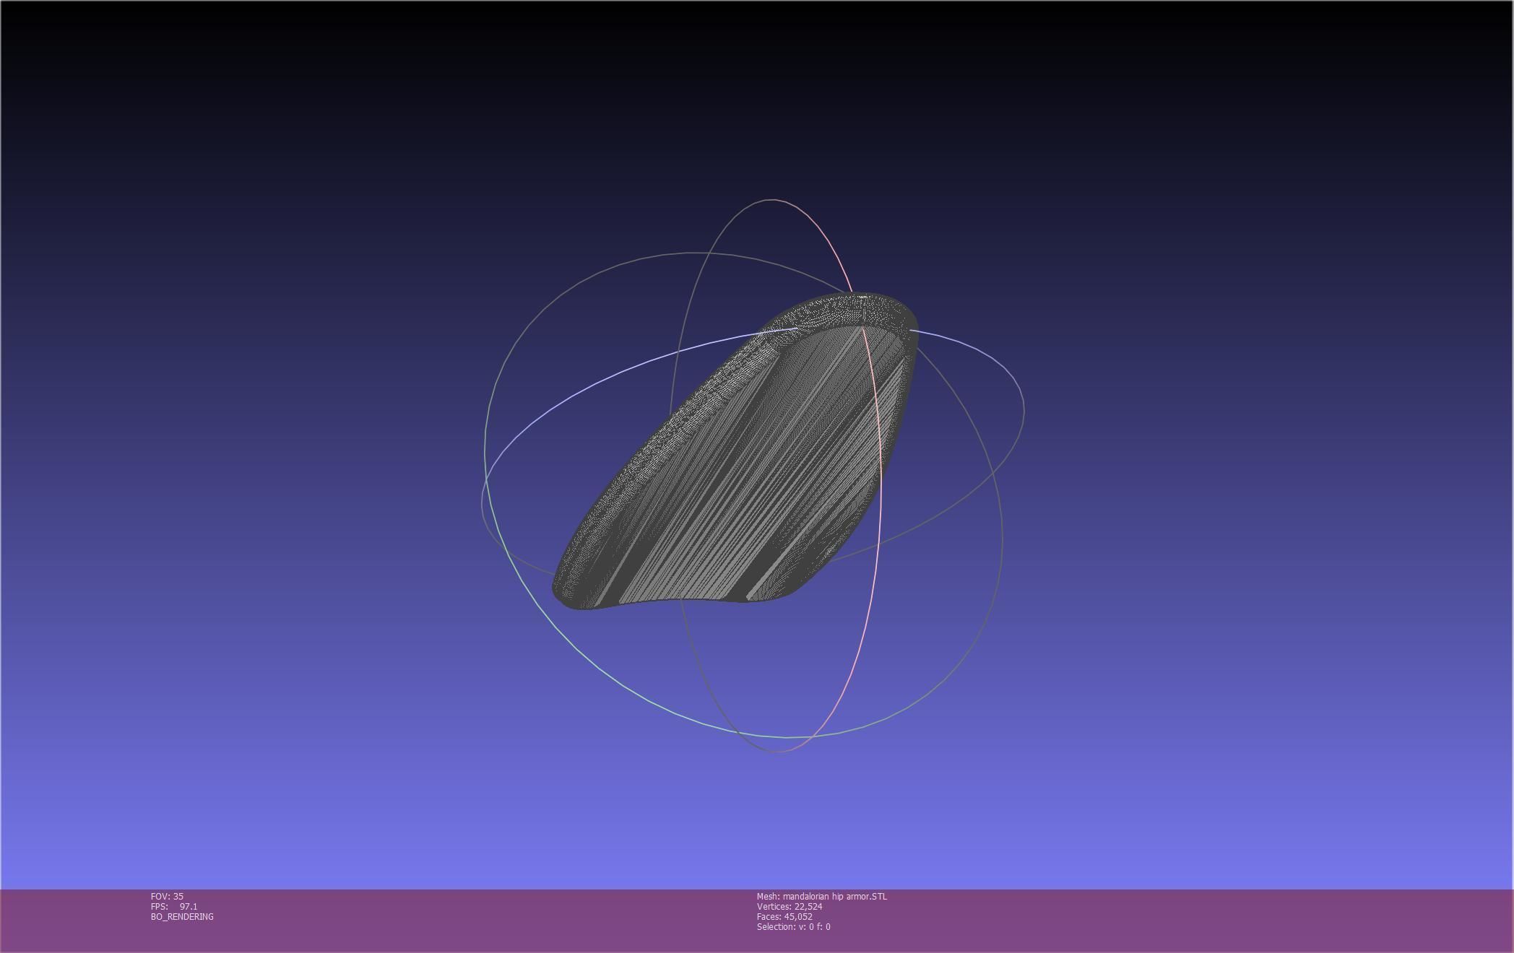Click the FOV: 35 readout
Viewport: 1514px width, 953px height.
pos(167,896)
